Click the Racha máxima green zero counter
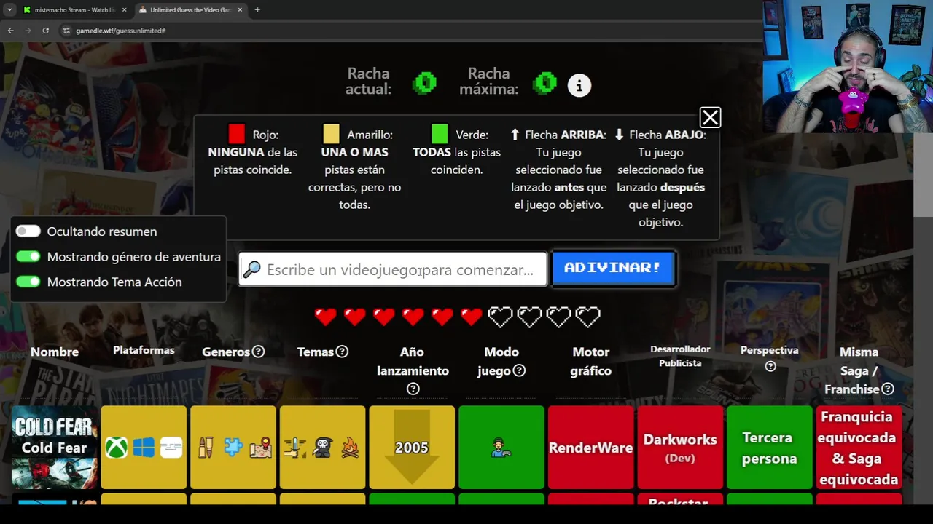The image size is (933, 524). click(544, 83)
